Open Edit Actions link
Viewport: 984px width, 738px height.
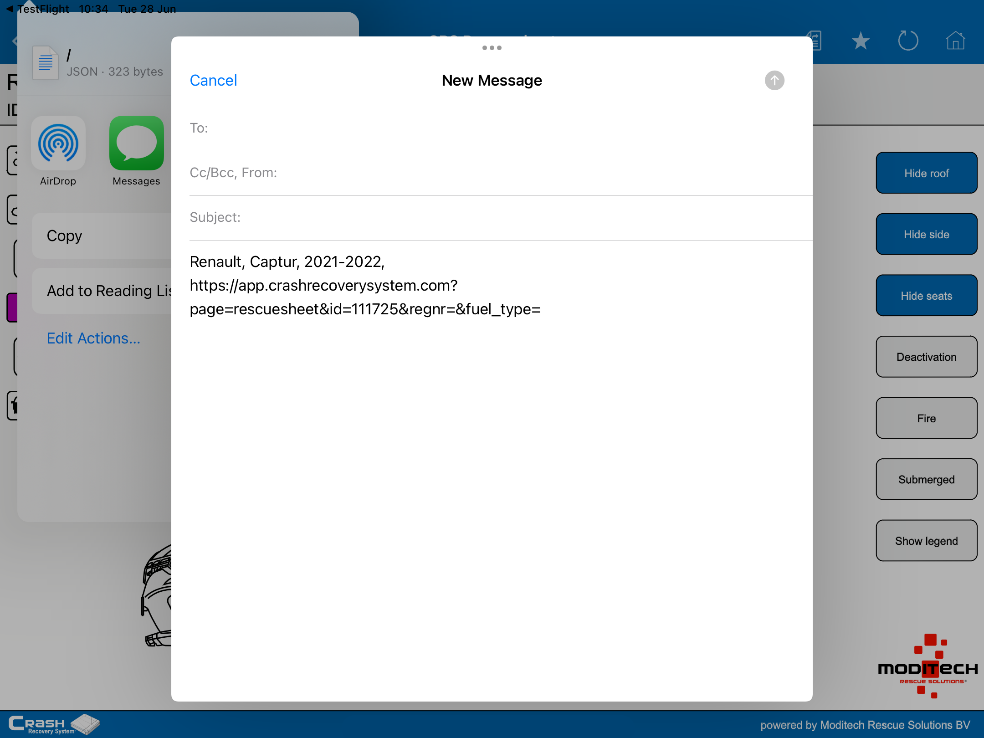pyautogui.click(x=93, y=338)
